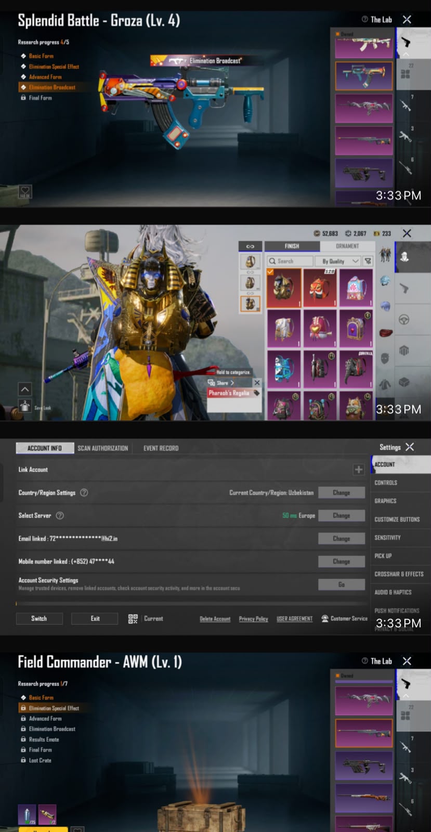Open the Delete Account link
This screenshot has height=832, width=431.
coord(215,619)
